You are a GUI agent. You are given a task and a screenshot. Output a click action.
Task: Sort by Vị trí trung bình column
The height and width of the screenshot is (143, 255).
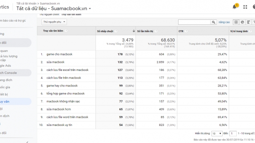point(239,31)
